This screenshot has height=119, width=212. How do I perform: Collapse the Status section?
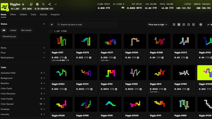[44, 24]
